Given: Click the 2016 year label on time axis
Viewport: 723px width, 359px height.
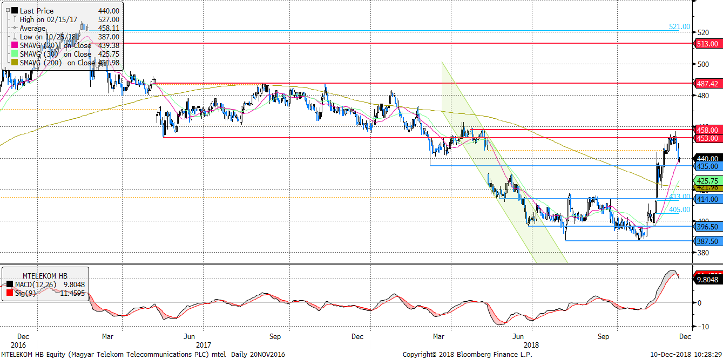Looking at the screenshot, I should coord(18,344).
